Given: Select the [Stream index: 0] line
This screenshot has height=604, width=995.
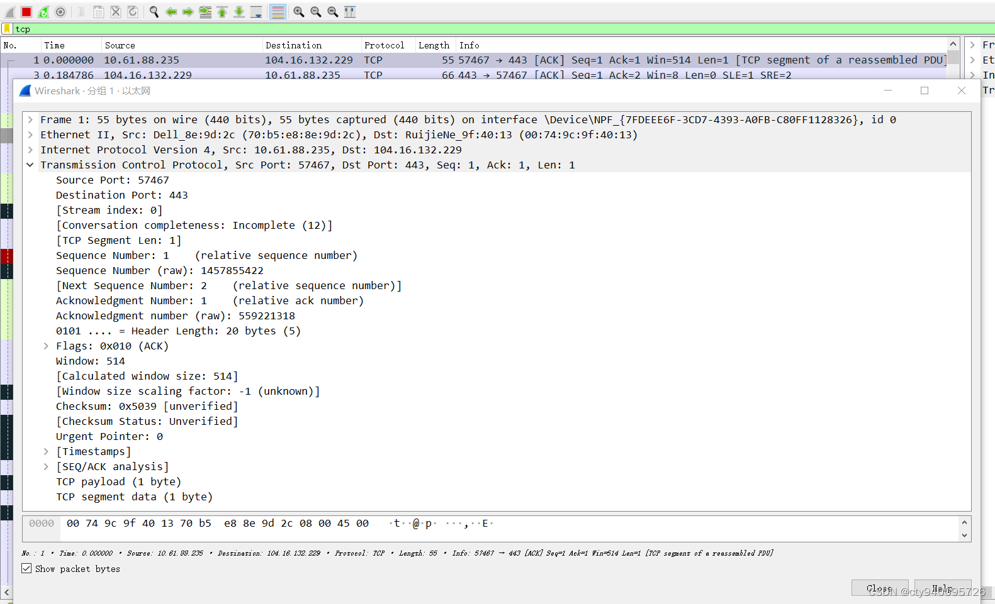Looking at the screenshot, I should click(x=110, y=210).
